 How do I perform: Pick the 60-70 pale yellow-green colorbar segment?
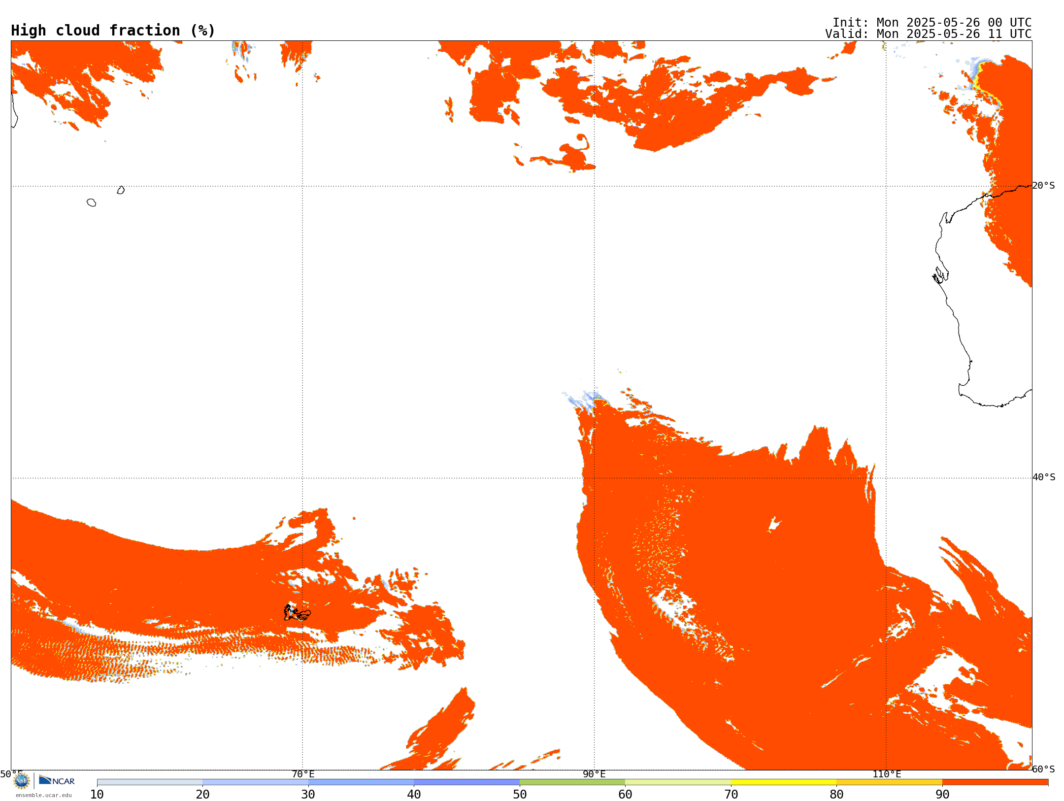[678, 782]
